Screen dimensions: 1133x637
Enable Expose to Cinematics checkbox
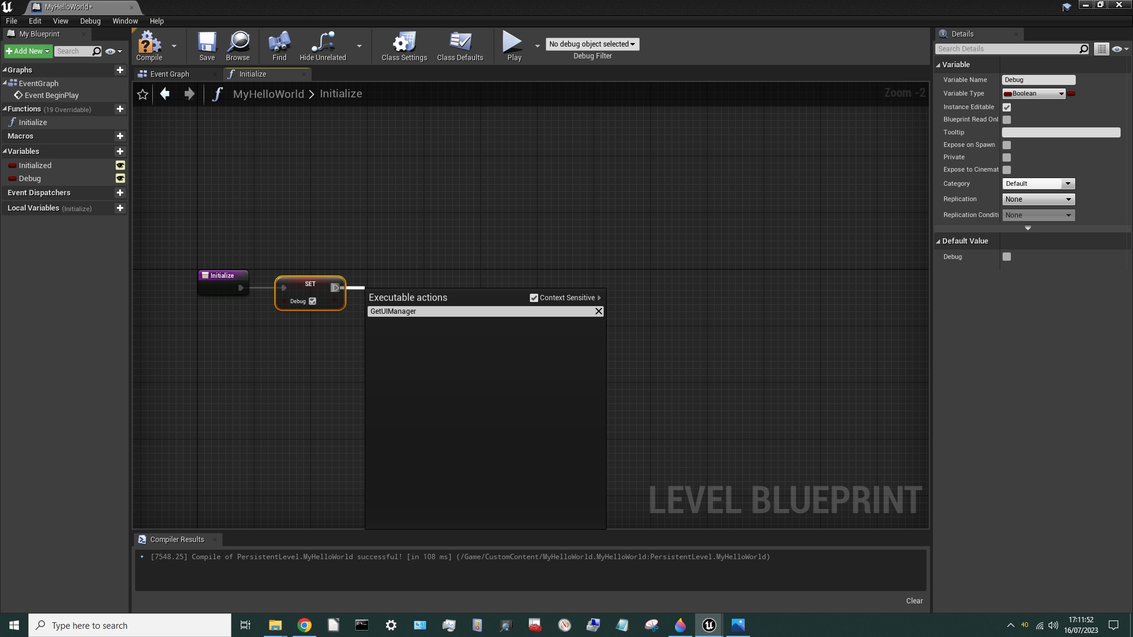point(1007,170)
